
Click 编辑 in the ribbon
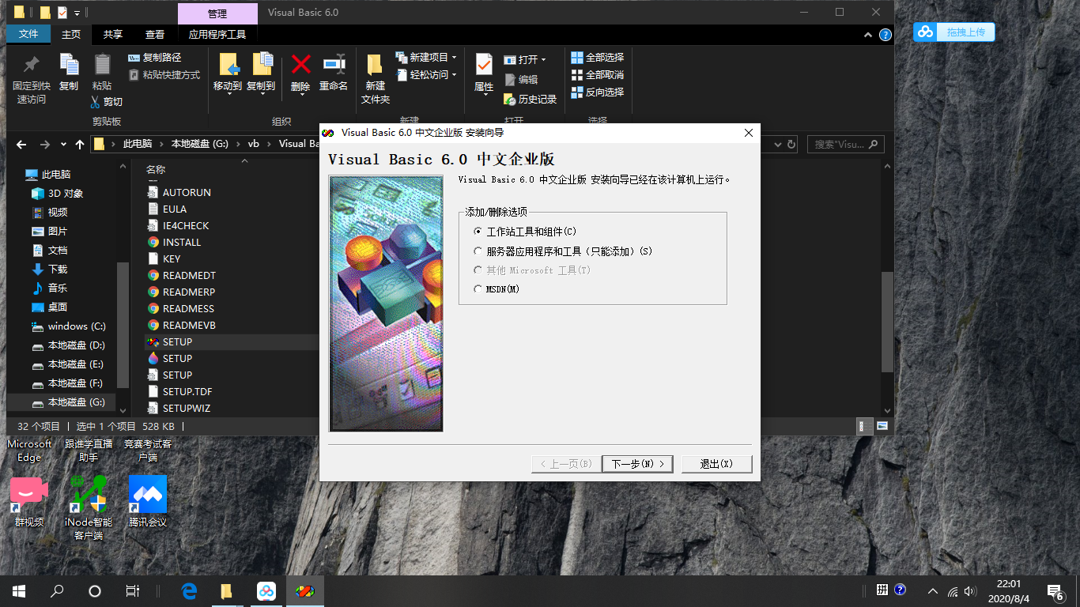pyautogui.click(x=521, y=80)
